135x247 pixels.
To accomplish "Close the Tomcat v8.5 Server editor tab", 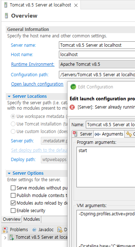I will [76, 5].
